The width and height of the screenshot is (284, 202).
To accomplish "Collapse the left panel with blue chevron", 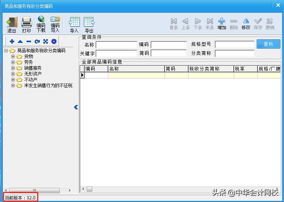I will (x=76, y=107).
